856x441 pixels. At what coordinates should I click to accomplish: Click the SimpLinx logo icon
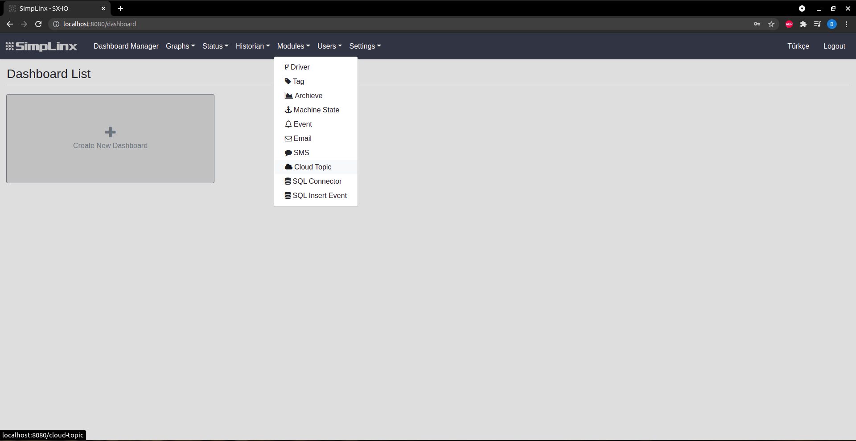click(x=8, y=46)
